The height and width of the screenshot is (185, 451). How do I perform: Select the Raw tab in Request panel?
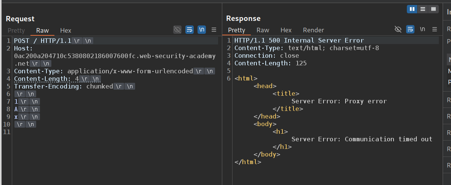coord(43,30)
